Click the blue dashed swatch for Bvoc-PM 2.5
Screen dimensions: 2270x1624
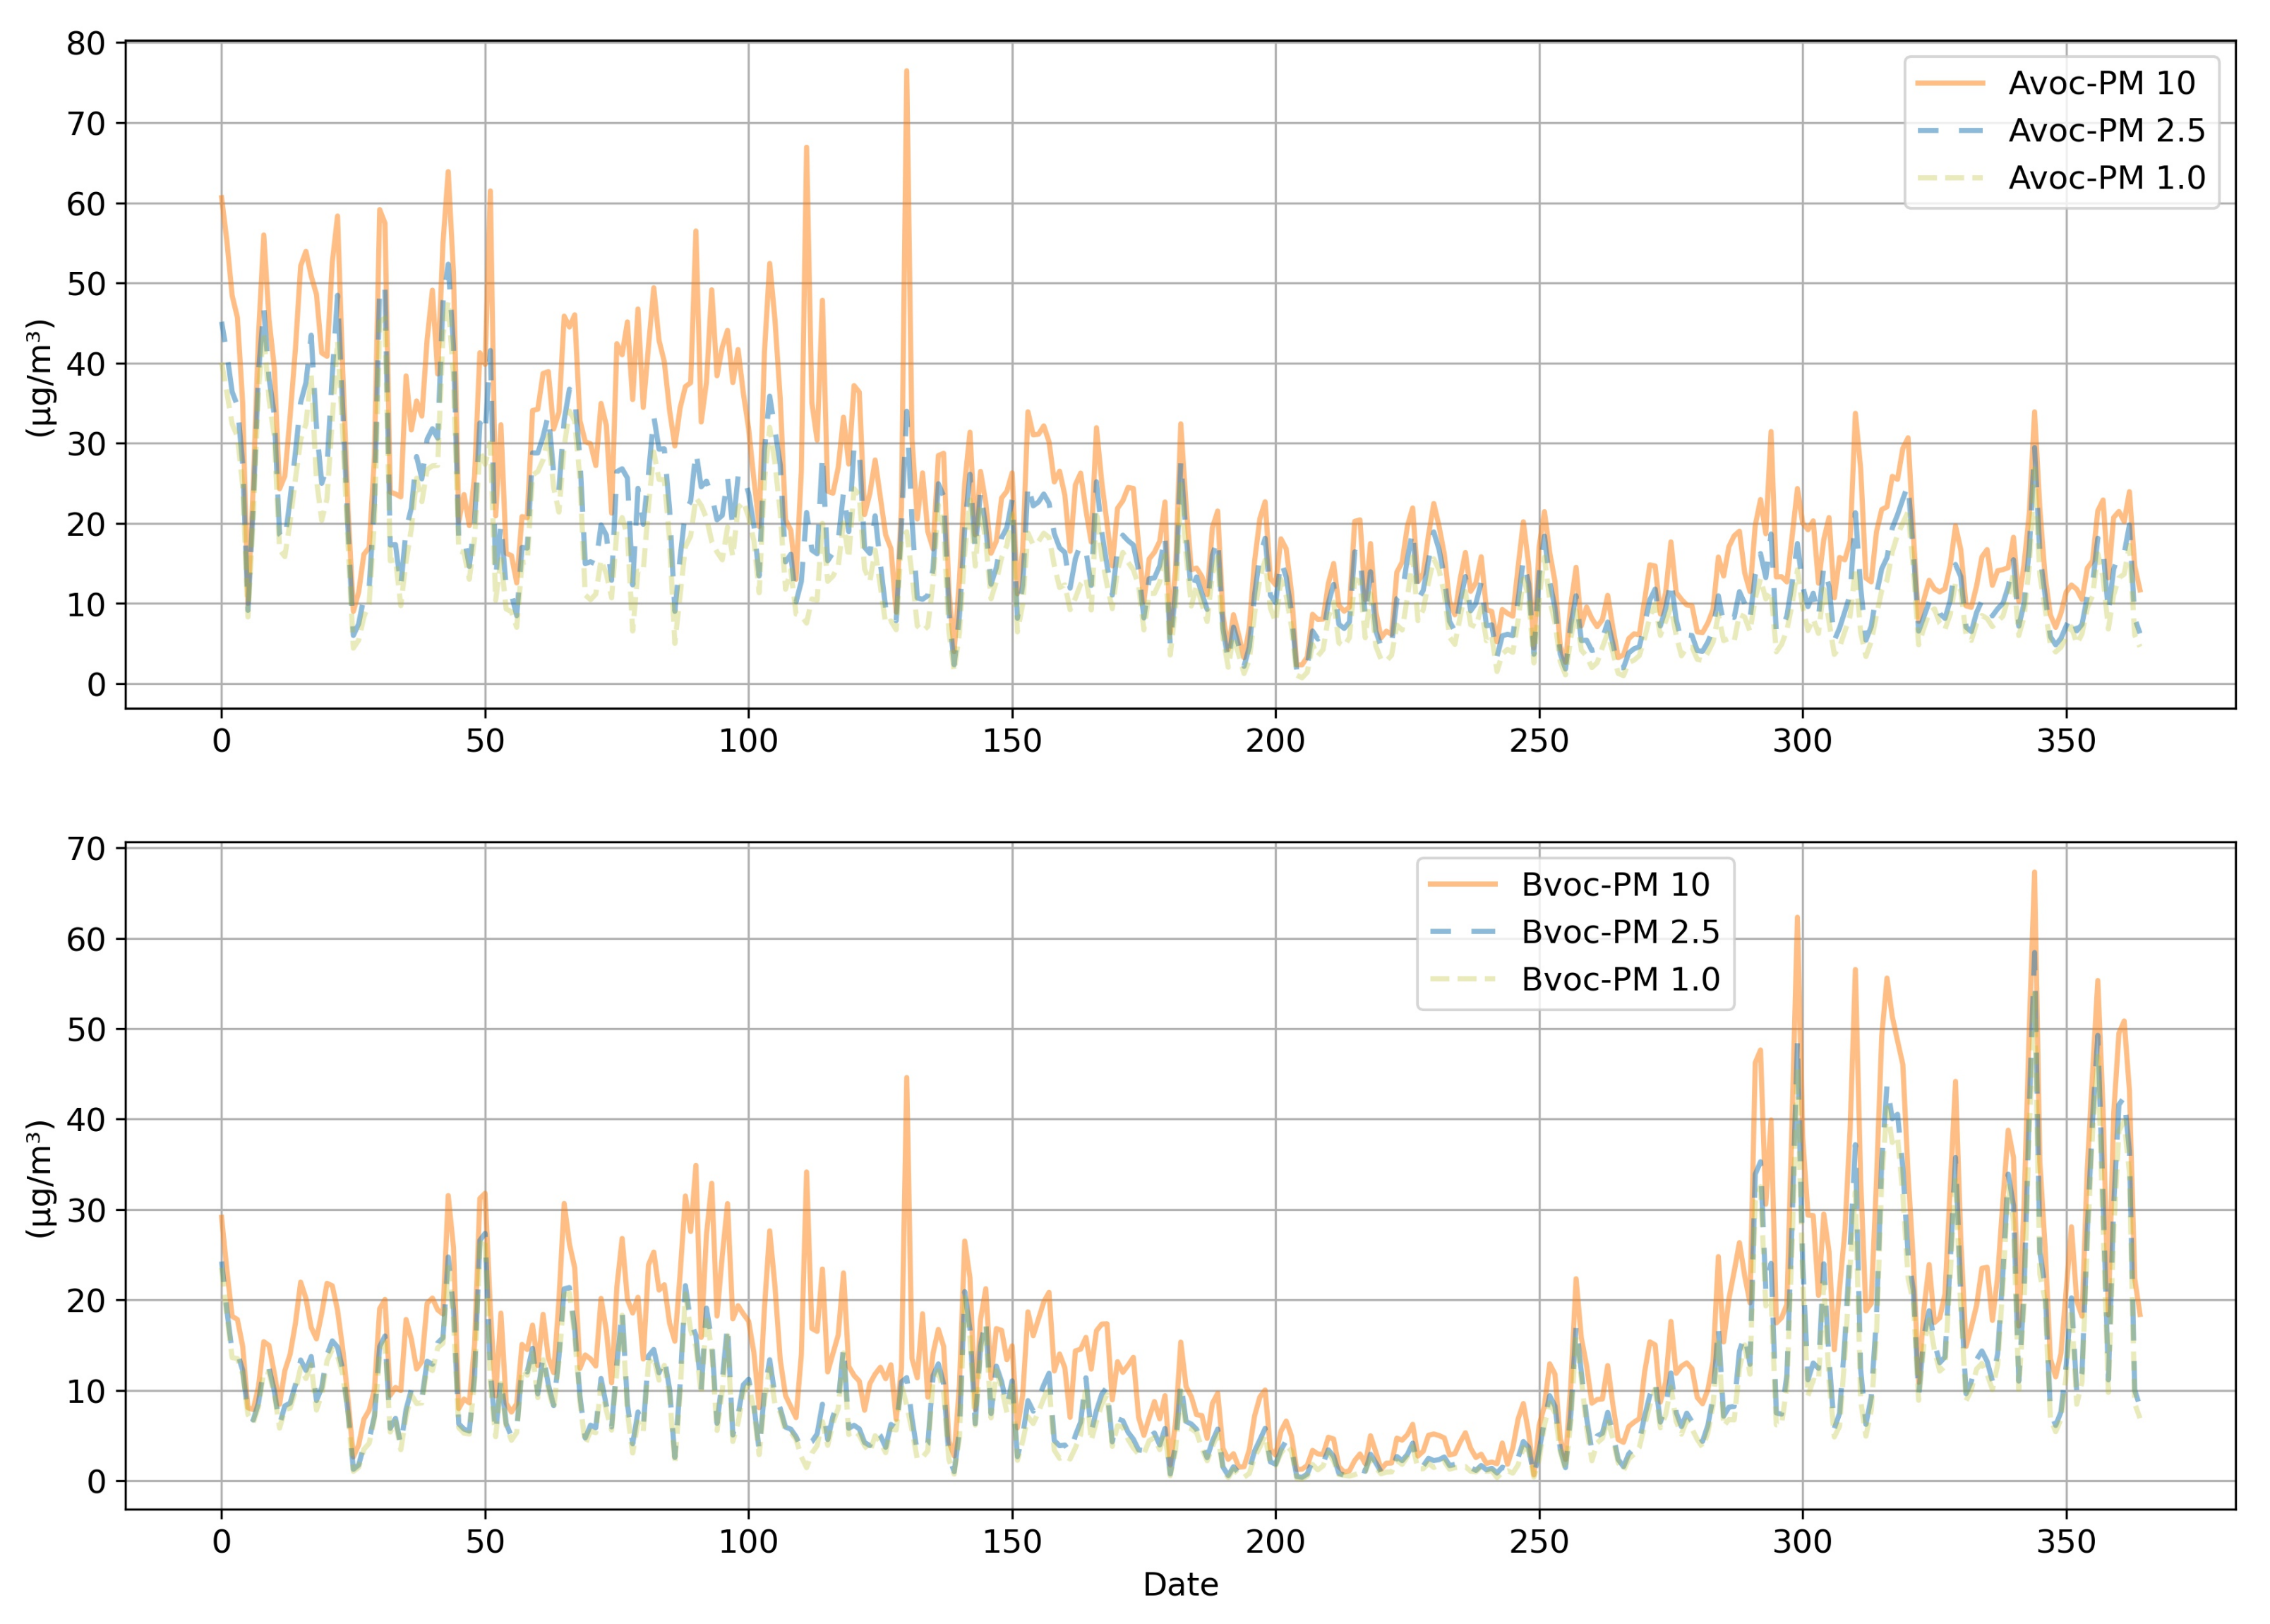(x=1463, y=932)
